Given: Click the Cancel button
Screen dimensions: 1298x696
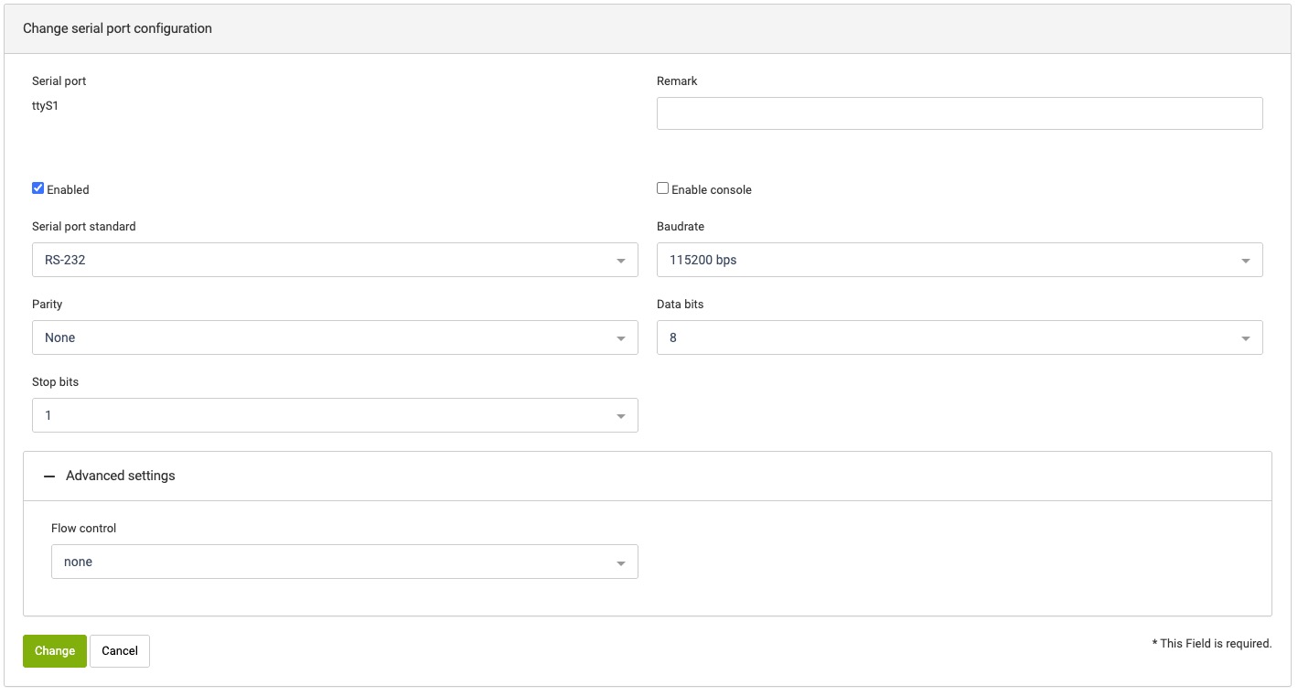Looking at the screenshot, I should coord(120,651).
